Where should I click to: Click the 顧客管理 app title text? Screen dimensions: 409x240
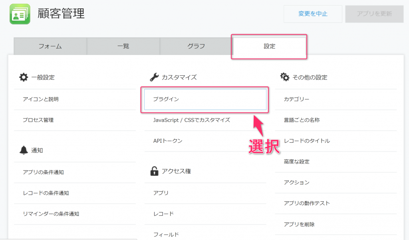coord(61,14)
